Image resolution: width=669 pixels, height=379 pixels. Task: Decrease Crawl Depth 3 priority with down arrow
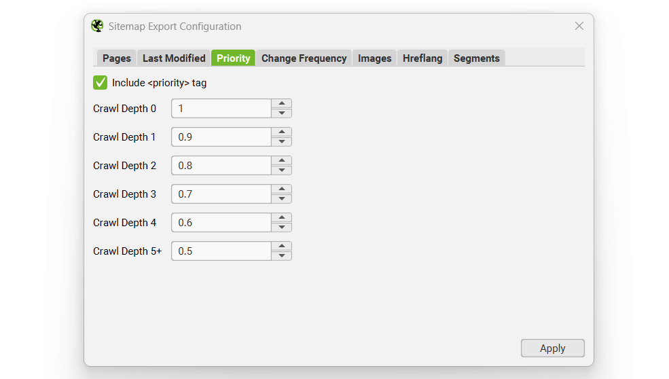click(x=282, y=198)
